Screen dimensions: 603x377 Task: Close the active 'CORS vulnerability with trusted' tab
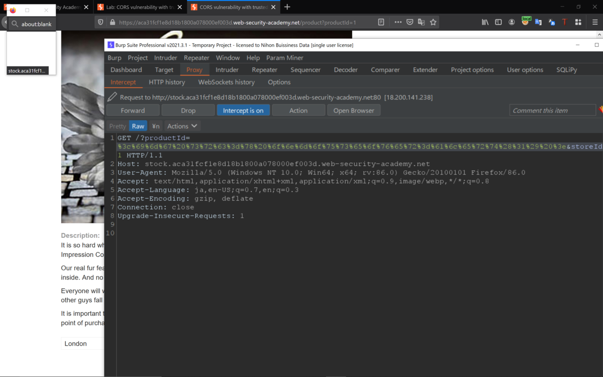click(x=273, y=7)
